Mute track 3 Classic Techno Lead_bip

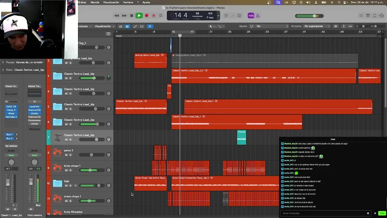66,78
